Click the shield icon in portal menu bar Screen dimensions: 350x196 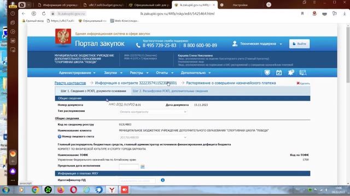pyautogui.click(x=267, y=72)
